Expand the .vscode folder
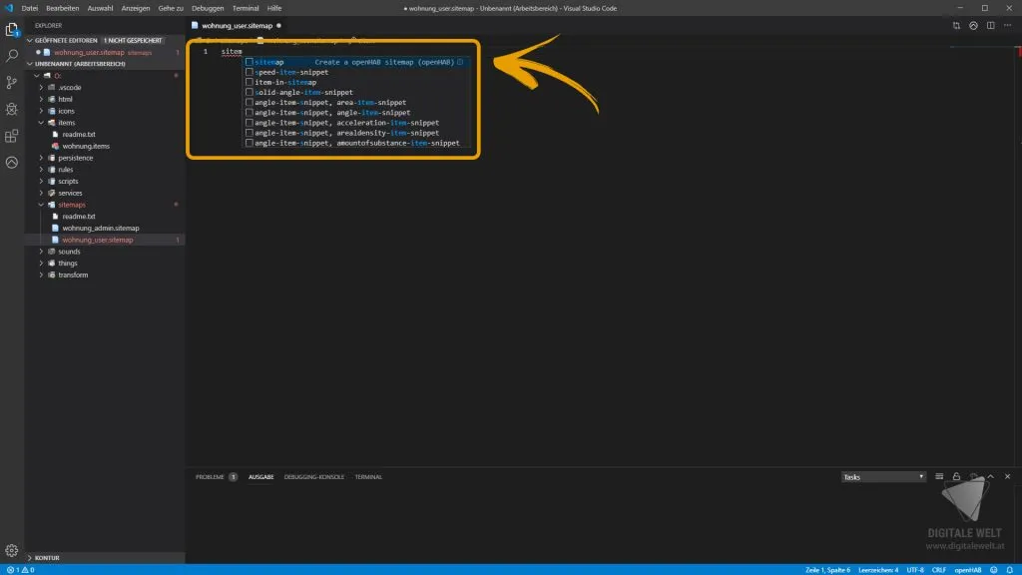The image size is (1022, 575). (104, 88)
